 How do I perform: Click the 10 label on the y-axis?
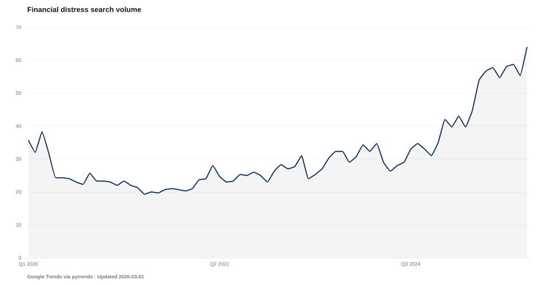(x=19, y=225)
